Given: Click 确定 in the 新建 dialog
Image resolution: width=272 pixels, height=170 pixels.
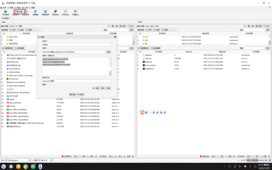Looking at the screenshot, I should (73, 95).
